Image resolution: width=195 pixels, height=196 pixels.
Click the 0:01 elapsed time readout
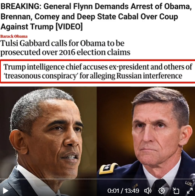click(x=113, y=191)
